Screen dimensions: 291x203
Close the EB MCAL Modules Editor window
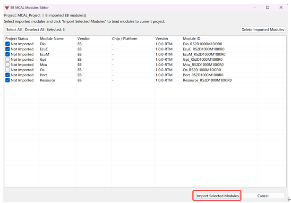(281, 8)
